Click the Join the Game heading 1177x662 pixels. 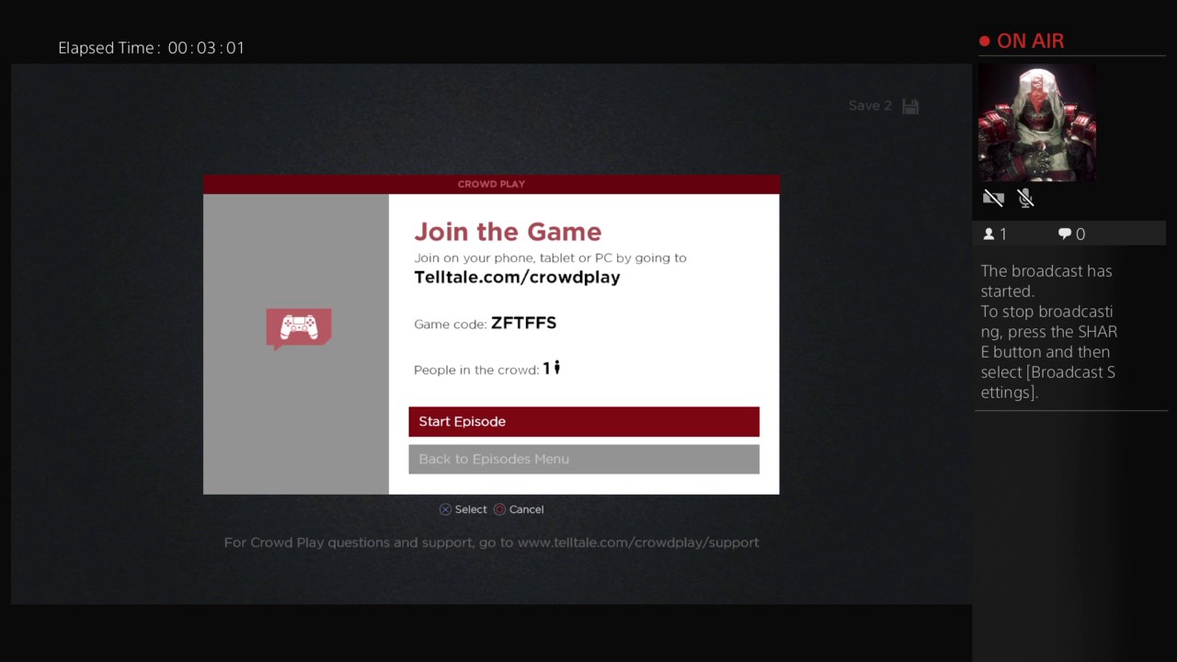click(508, 232)
